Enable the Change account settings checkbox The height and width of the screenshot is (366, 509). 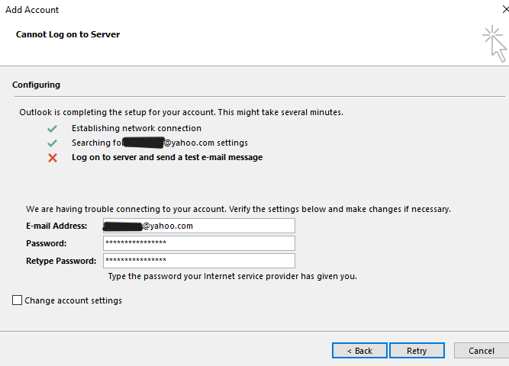click(18, 300)
